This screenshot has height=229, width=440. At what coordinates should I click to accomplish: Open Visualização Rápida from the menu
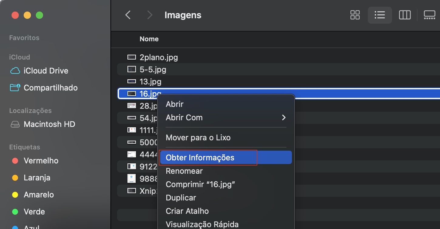(x=202, y=224)
